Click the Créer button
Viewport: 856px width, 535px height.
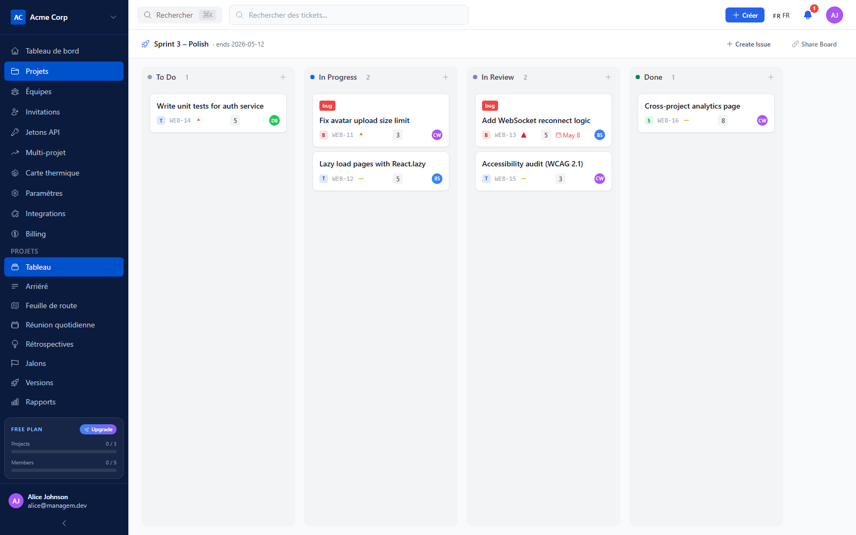pyautogui.click(x=745, y=15)
